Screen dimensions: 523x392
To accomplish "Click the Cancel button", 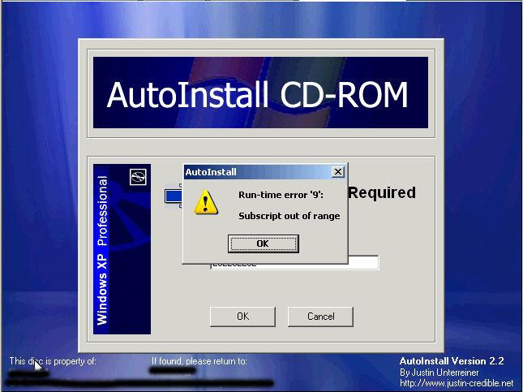I will (320, 317).
